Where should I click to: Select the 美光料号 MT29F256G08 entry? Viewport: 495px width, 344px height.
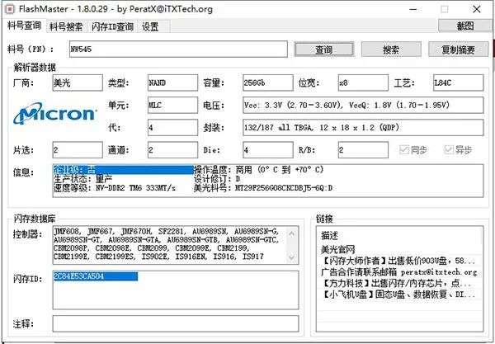click(x=263, y=188)
